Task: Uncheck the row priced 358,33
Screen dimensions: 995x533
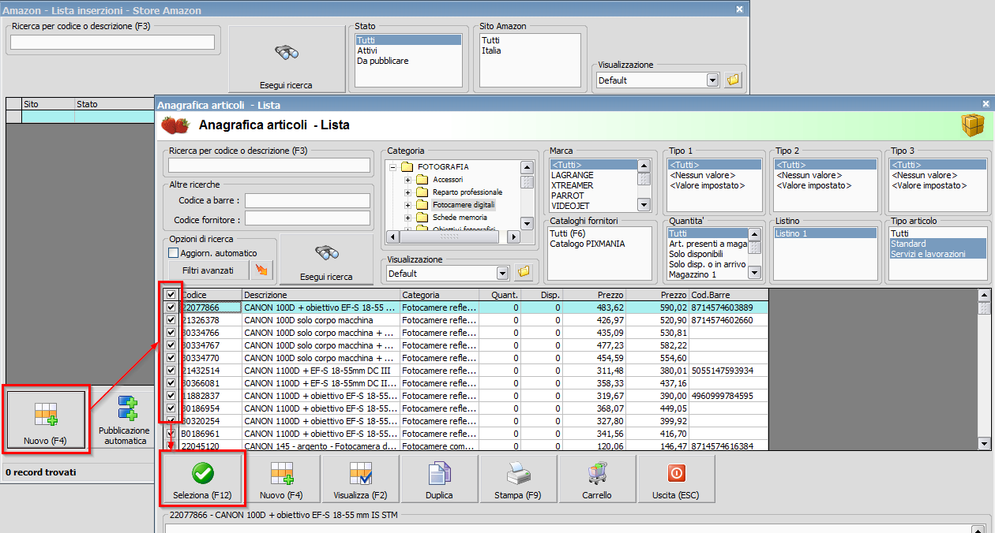Action: point(171,383)
